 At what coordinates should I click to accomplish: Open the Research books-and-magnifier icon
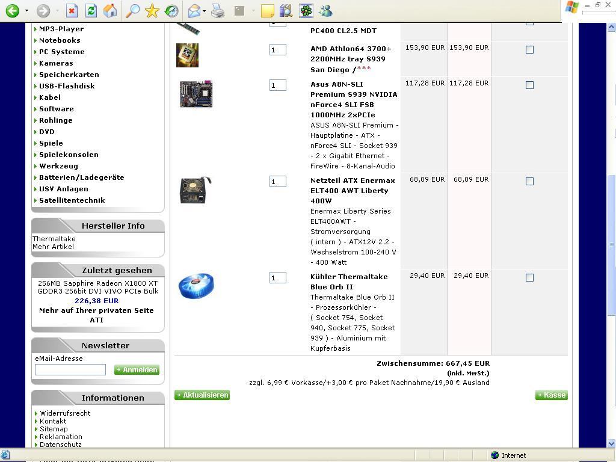point(286,11)
